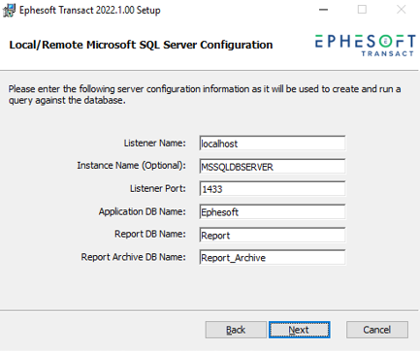Click the Report DB Name input
Image resolution: width=420 pixels, height=351 pixels.
273,235
